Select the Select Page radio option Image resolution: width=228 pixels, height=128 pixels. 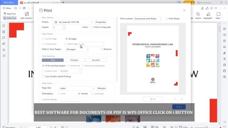point(66,44)
